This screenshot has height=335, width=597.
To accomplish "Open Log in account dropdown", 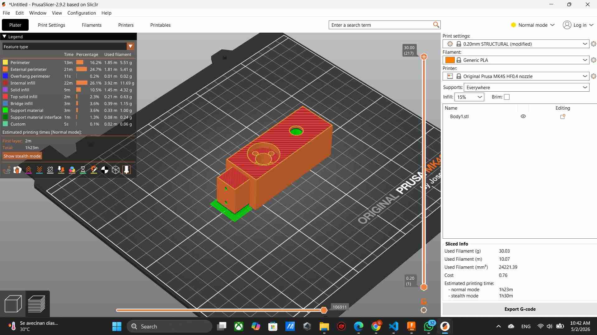I will point(578,25).
